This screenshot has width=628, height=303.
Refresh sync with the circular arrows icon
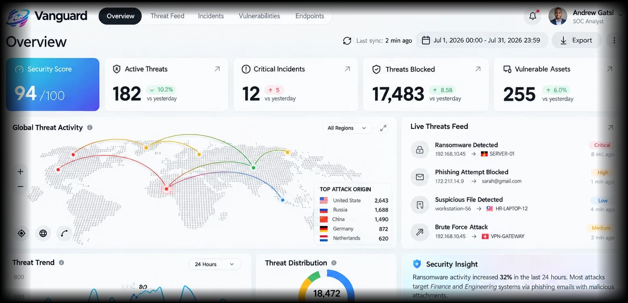pos(347,40)
